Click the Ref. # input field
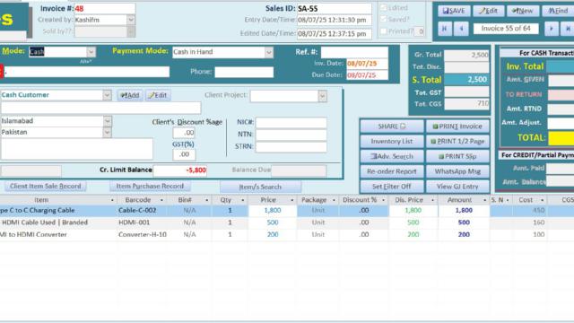The image size is (574, 323). (x=354, y=52)
